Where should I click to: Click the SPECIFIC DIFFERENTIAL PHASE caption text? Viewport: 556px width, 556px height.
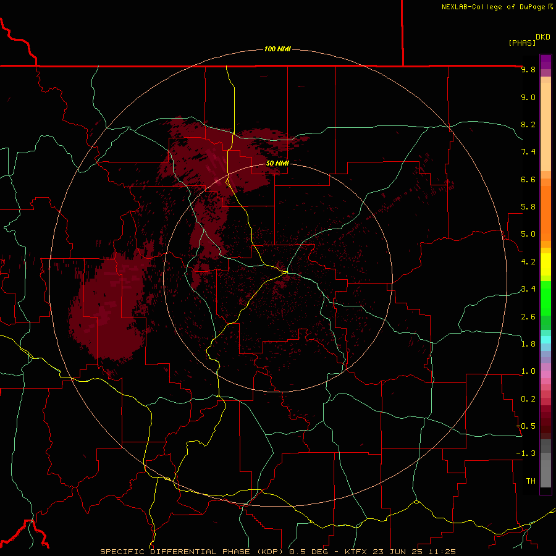(x=176, y=552)
